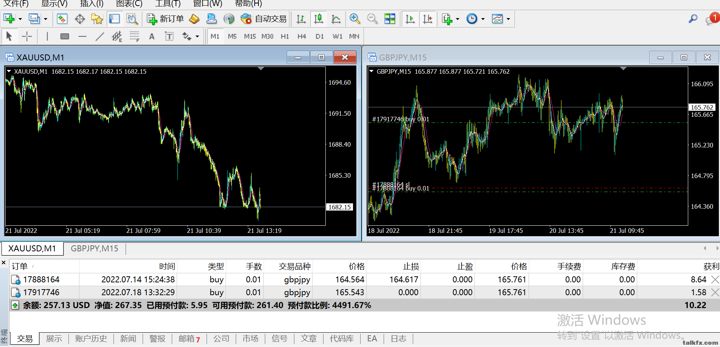Image resolution: width=720 pixels, height=347 pixels.
Task: Set timeframe to H4
Action: [302, 36]
